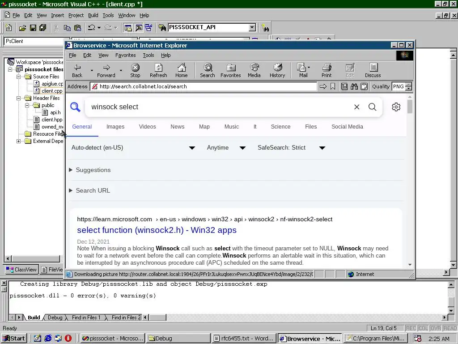Select the Find in Files 1 tab
Image resolution: width=458 pixels, height=344 pixels.
click(86, 318)
